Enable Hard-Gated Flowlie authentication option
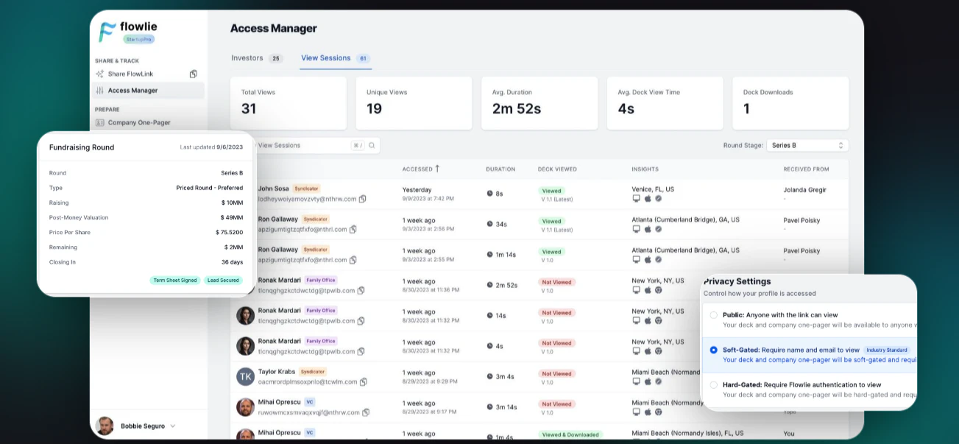The image size is (959, 444). [x=713, y=384]
